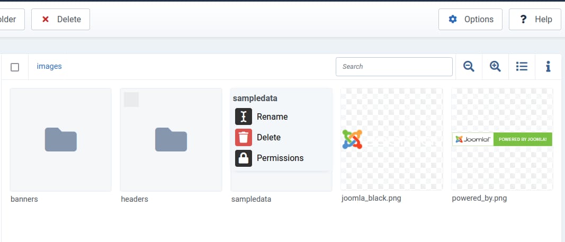Open the Help button

click(x=535, y=20)
